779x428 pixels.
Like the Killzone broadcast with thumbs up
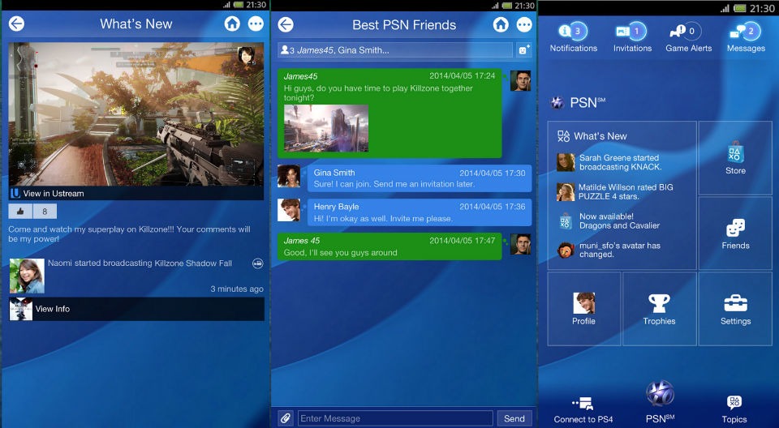[x=20, y=212]
